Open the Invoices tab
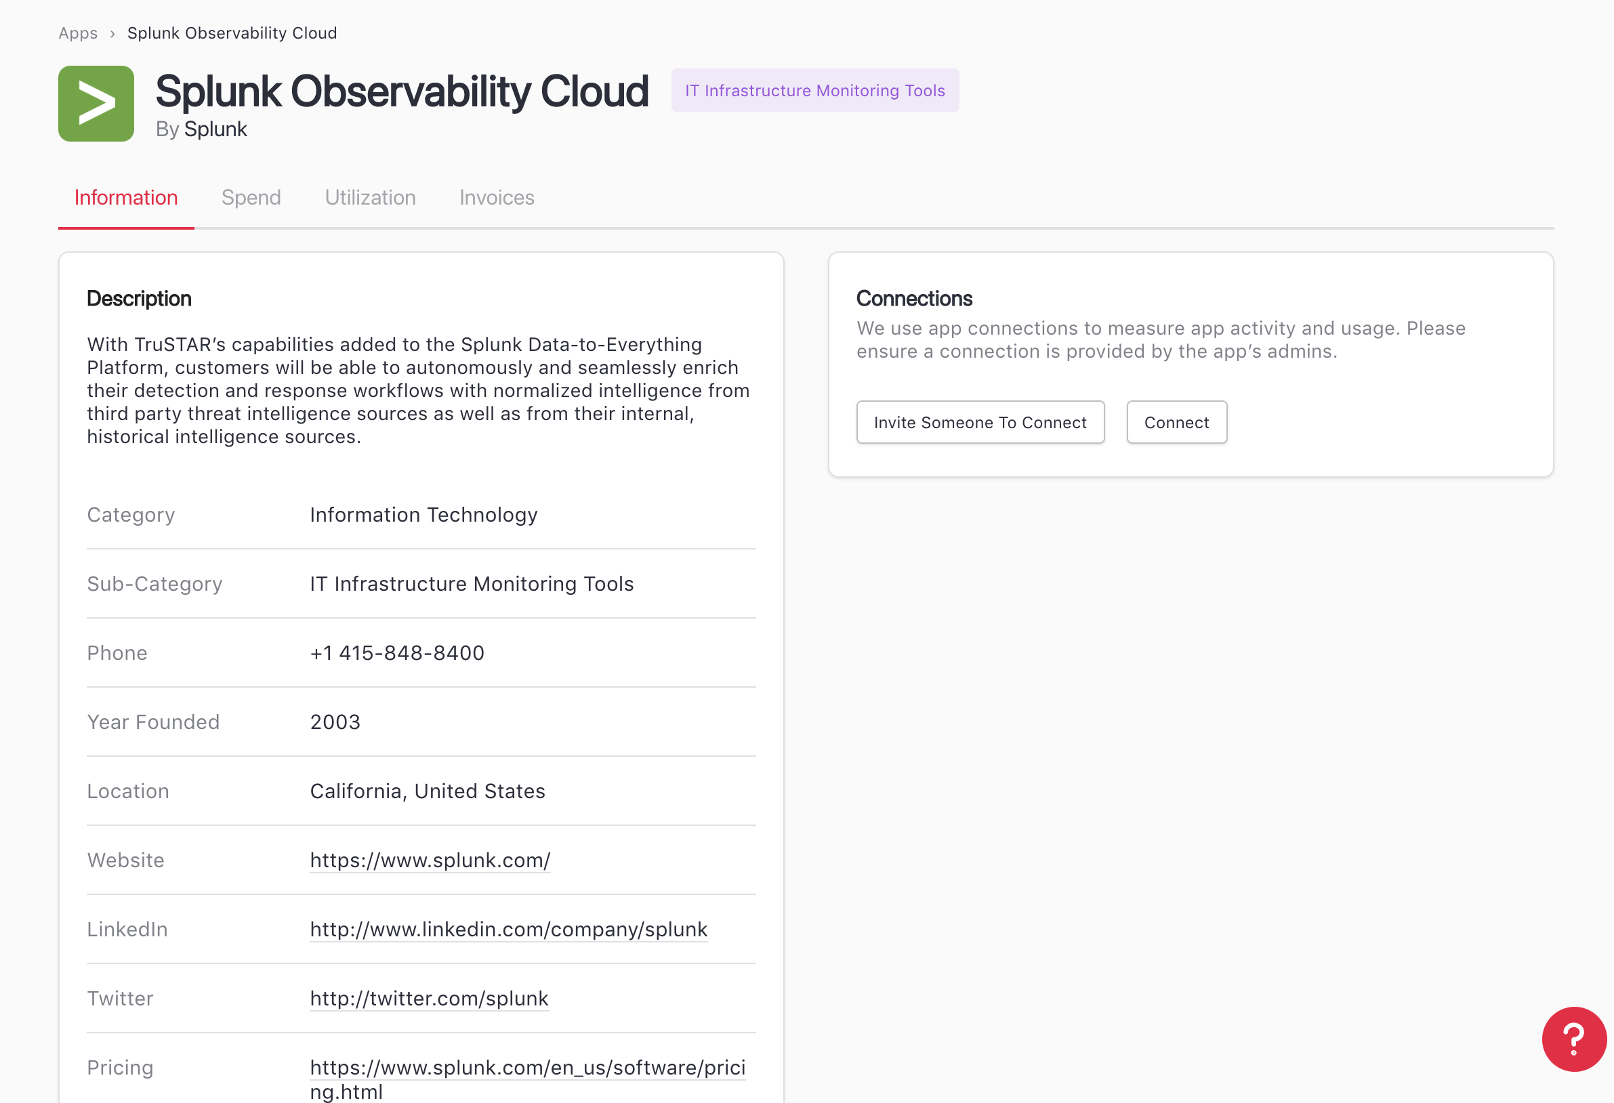This screenshot has height=1103, width=1614. pyautogui.click(x=497, y=198)
